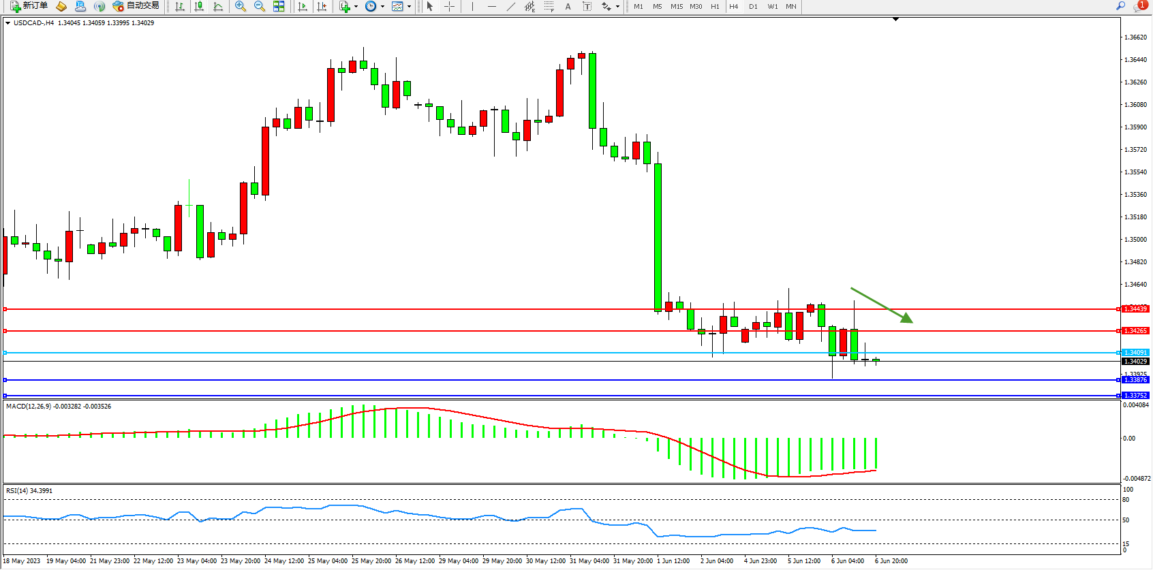Select the crosshair cursor tool

coord(450,6)
